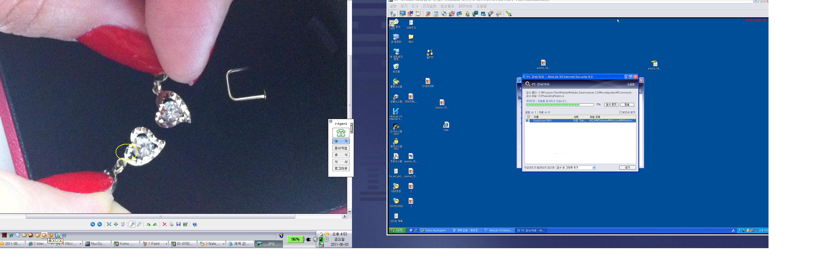Sort the scan list by 파일 경로 column
The width and height of the screenshot is (833, 260).
click(612, 117)
